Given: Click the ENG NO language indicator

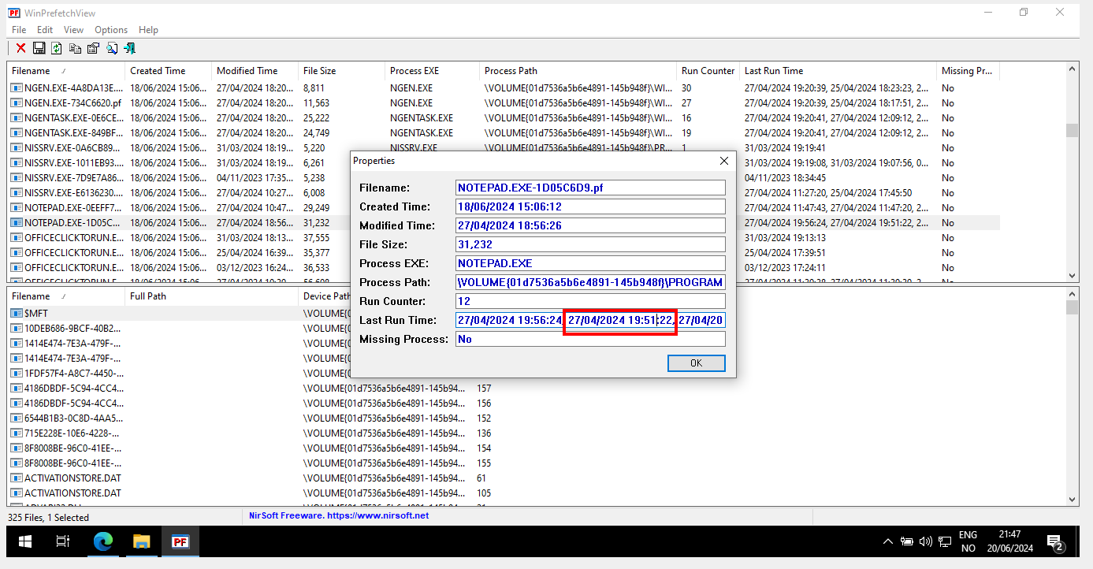Looking at the screenshot, I should 968,541.
